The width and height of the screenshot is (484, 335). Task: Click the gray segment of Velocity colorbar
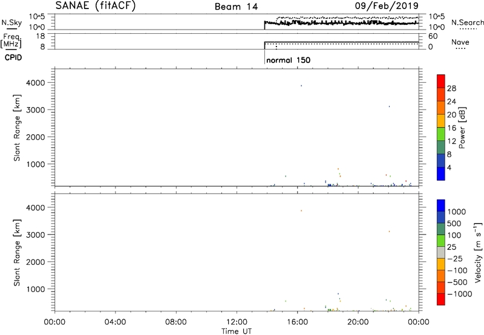441,253
